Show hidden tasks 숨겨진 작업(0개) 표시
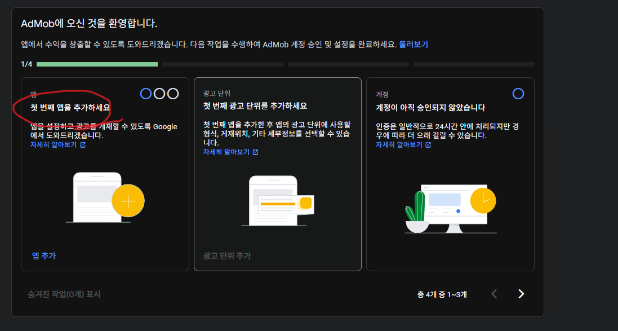The image size is (618, 331). [x=64, y=294]
